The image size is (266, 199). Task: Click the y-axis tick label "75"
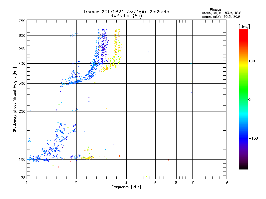click(x=23, y=178)
